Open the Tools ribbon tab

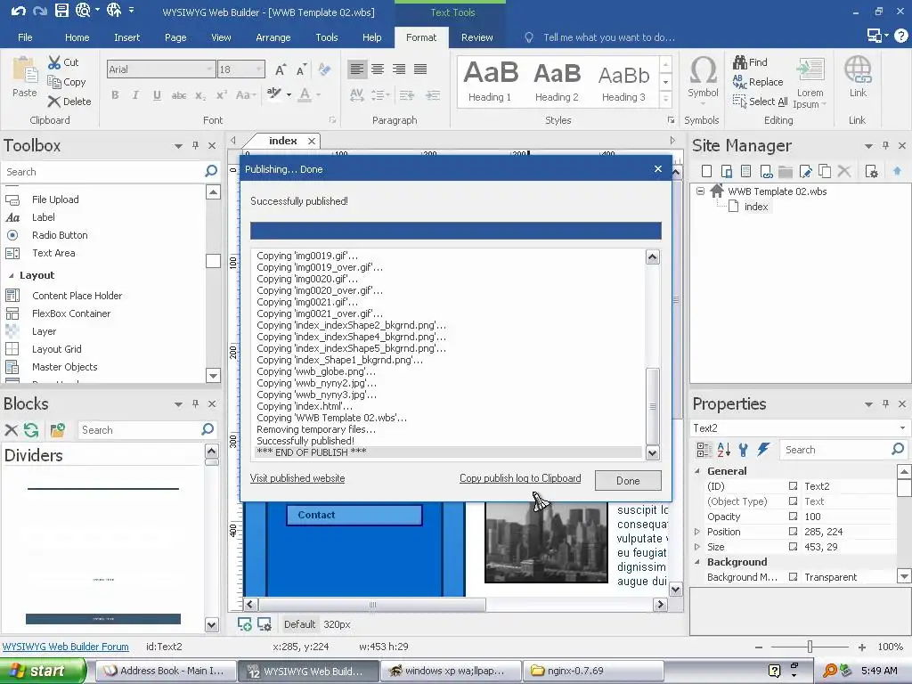pos(326,37)
